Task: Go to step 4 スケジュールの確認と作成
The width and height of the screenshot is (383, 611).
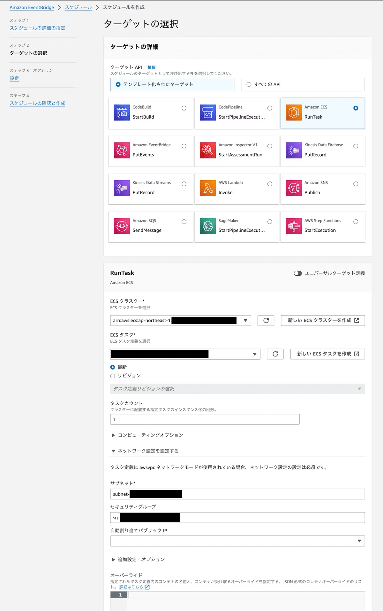Action: [x=37, y=103]
